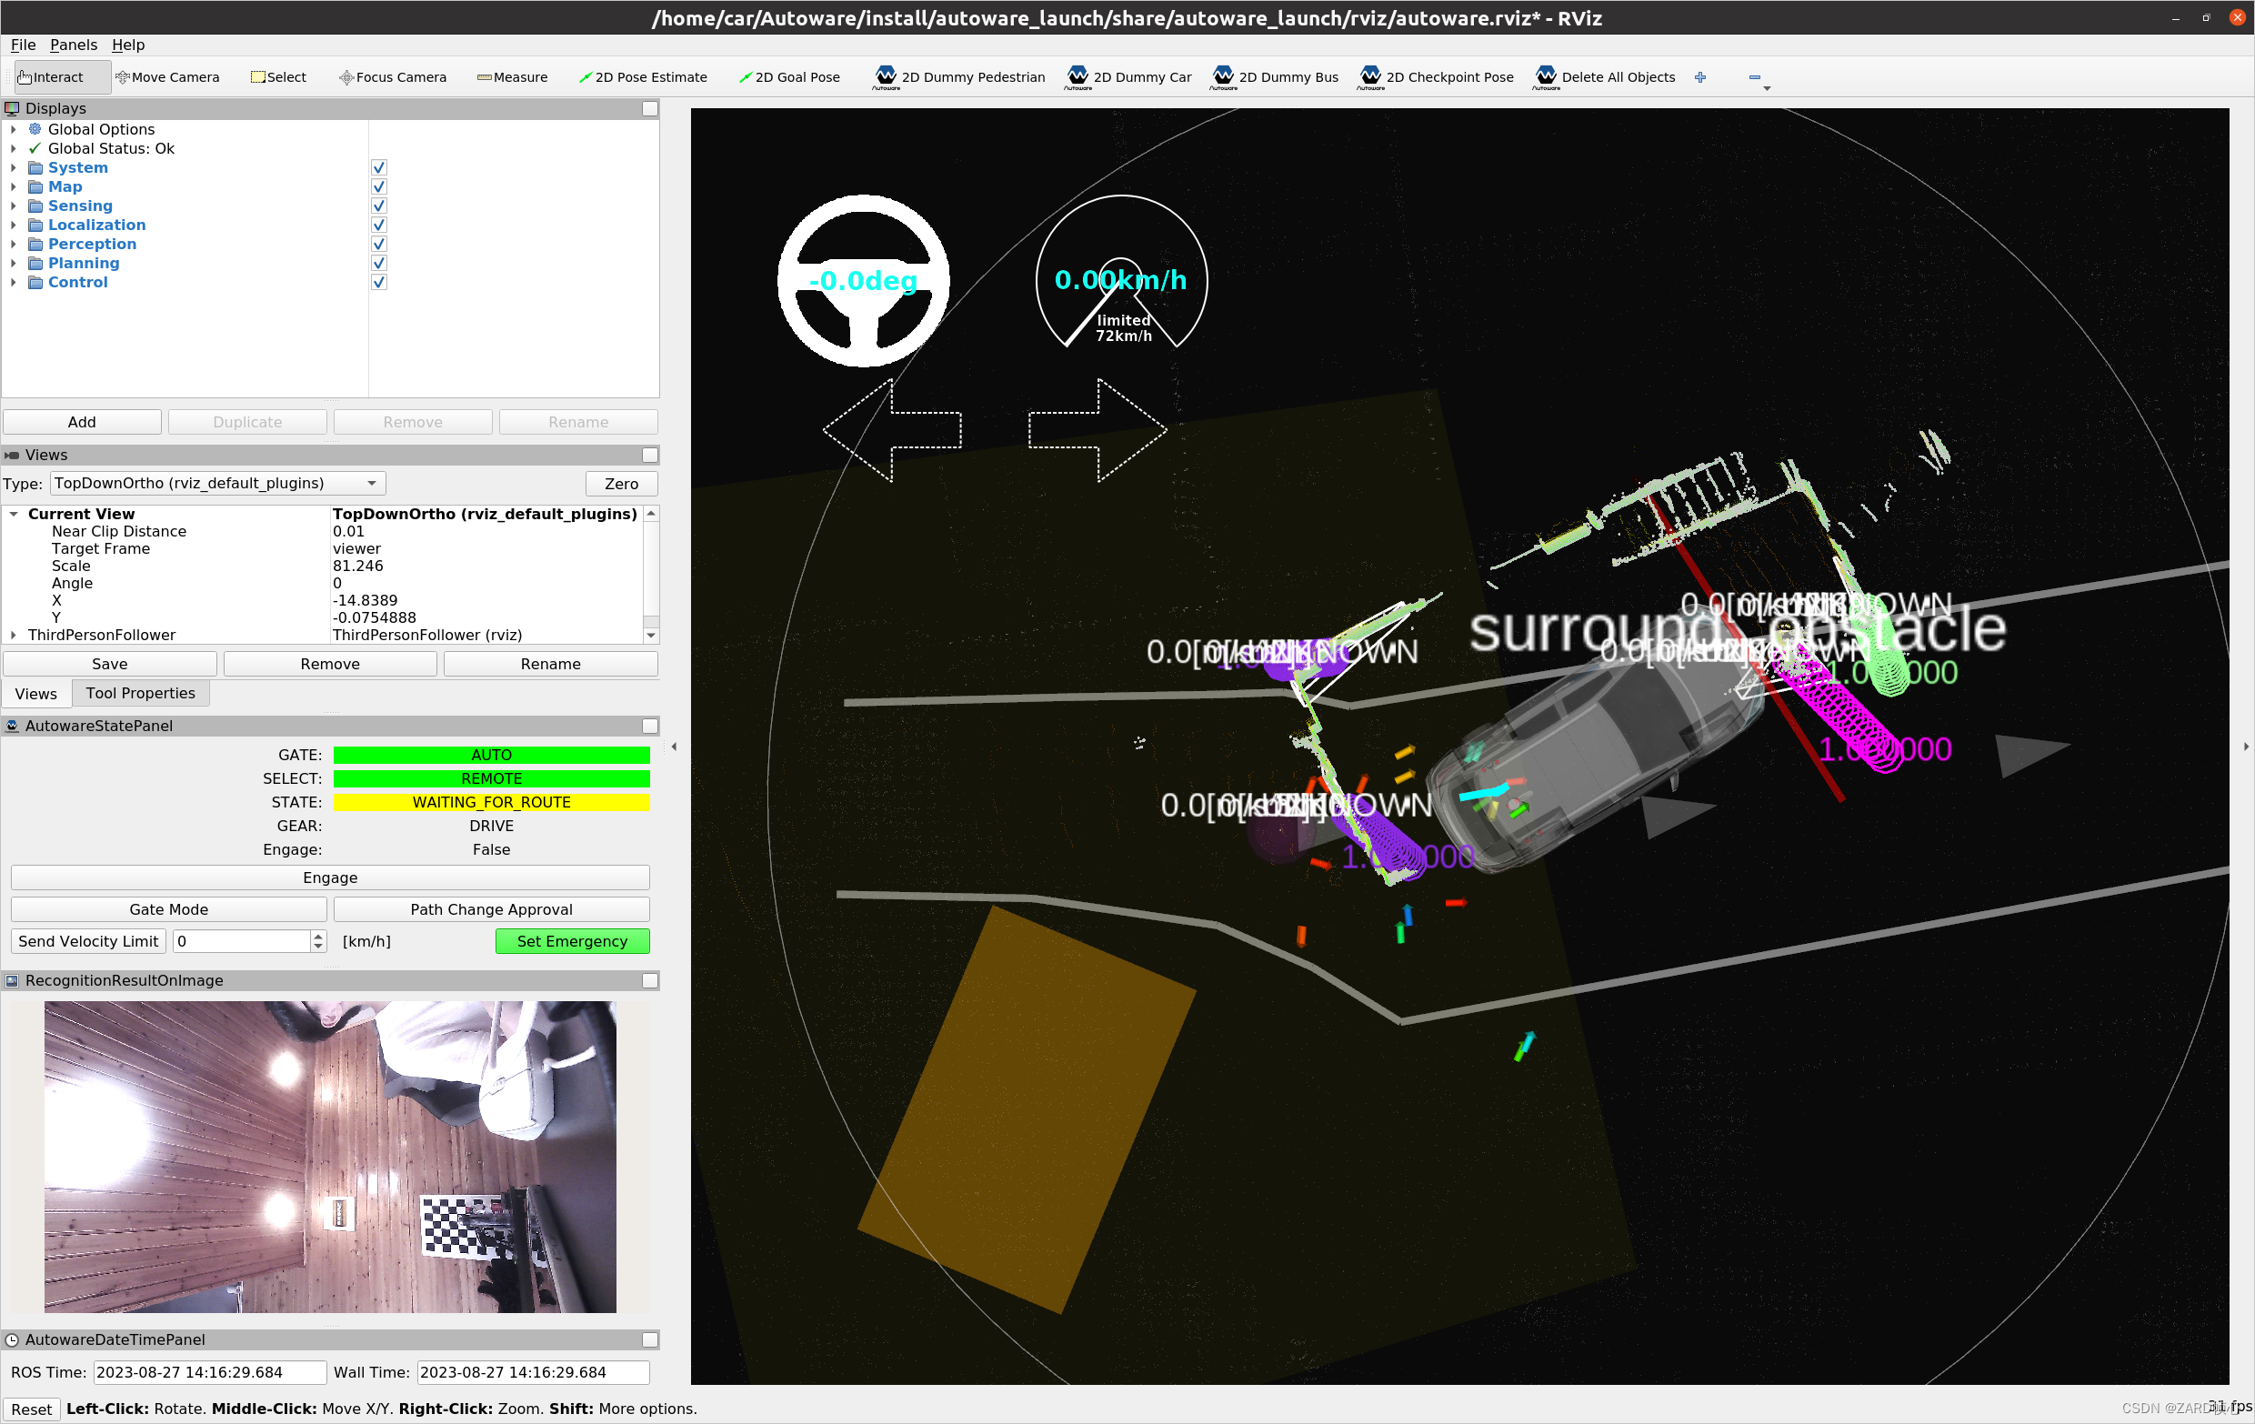Click the Displays panel monitor icon
This screenshot has height=1424, width=2255.
coord(12,108)
